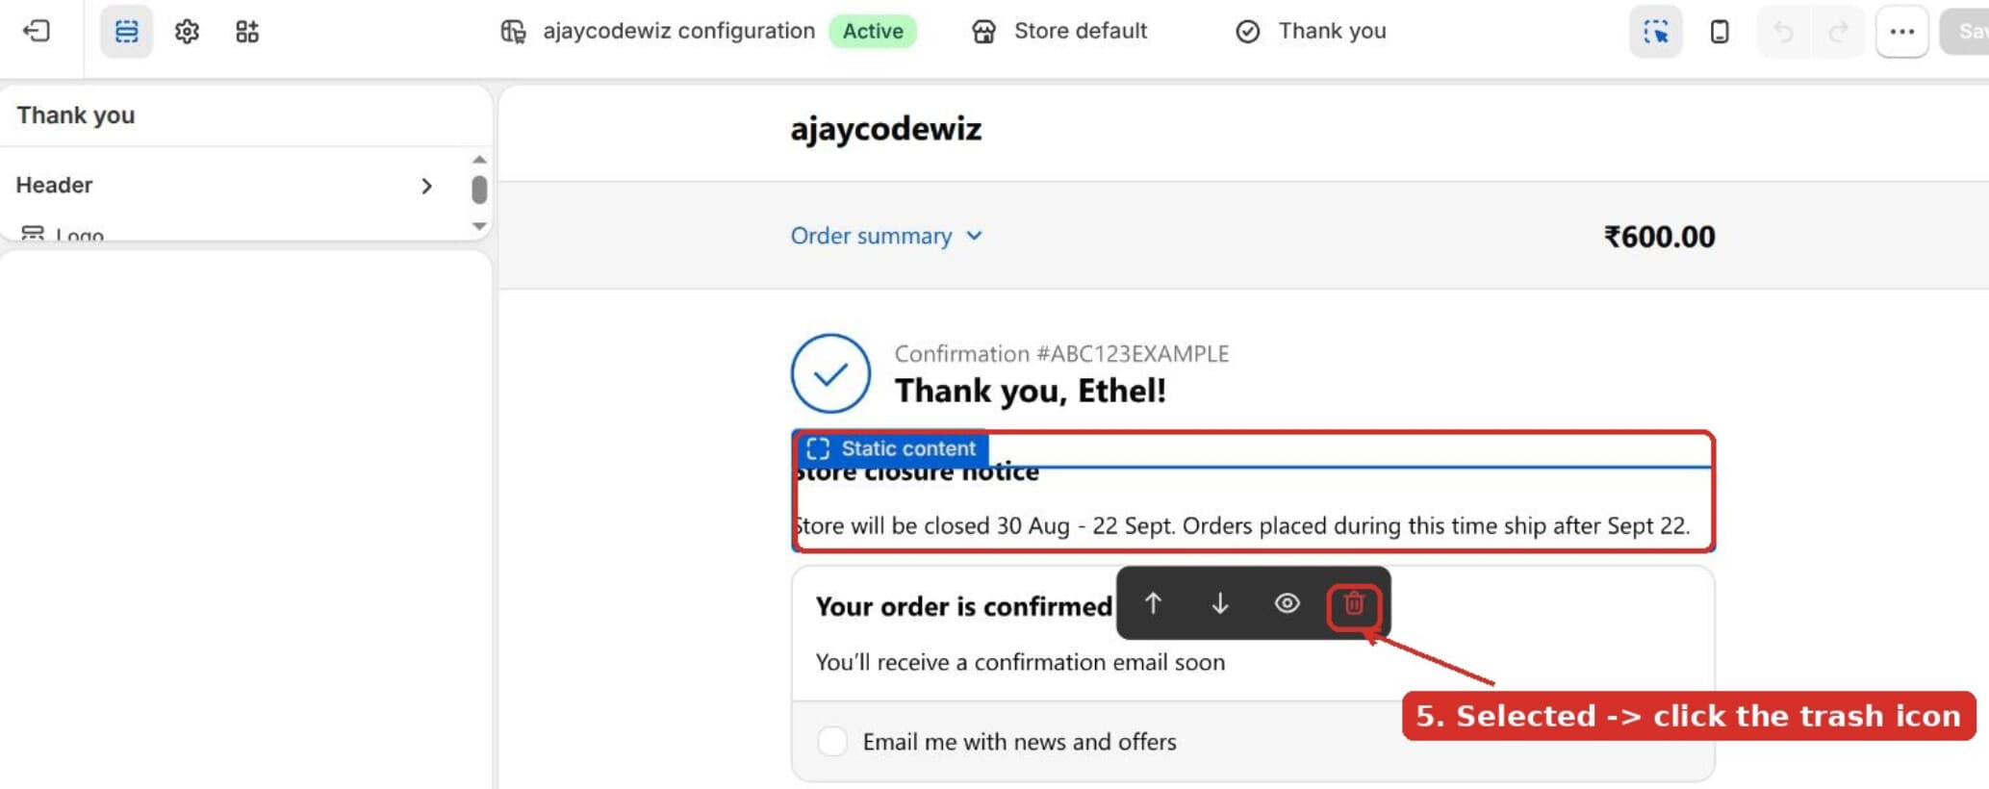Click the sidebar scrollbar down arrow

click(x=479, y=226)
